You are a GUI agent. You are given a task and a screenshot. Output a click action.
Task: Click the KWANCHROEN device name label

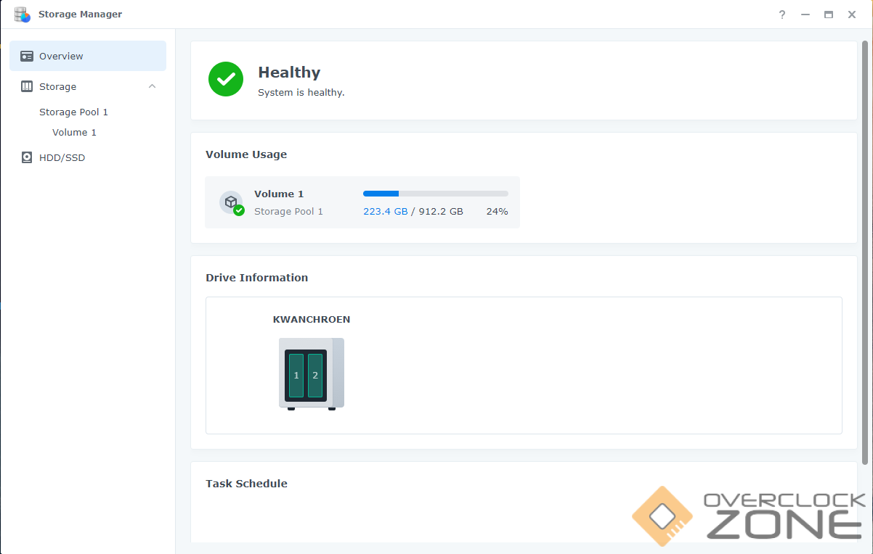click(x=312, y=319)
